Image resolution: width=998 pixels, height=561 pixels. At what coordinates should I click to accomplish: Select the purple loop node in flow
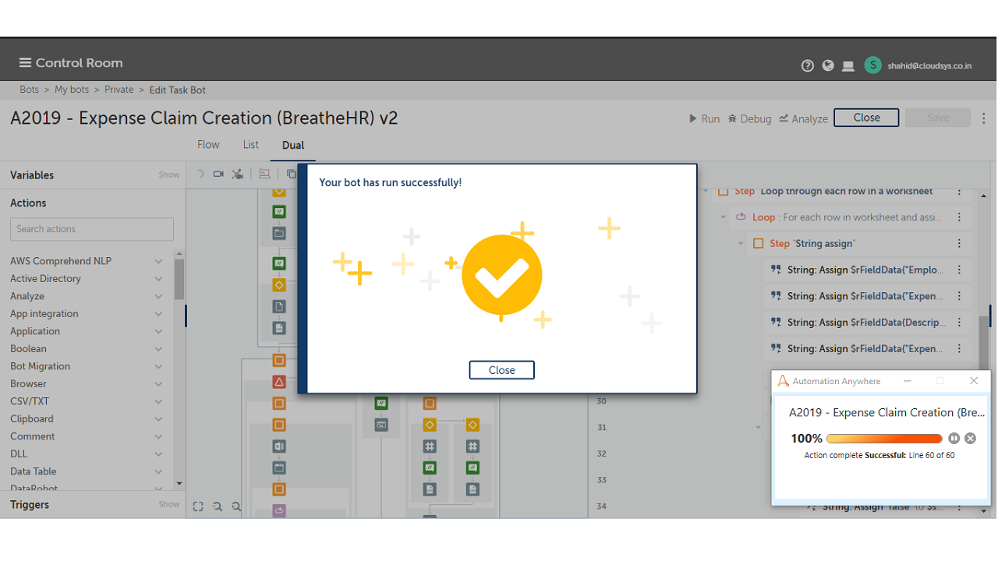point(279,510)
